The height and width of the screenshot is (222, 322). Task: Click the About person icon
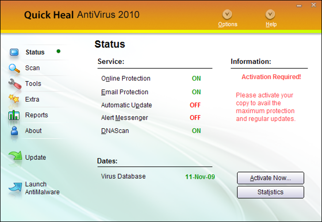(x=15, y=131)
